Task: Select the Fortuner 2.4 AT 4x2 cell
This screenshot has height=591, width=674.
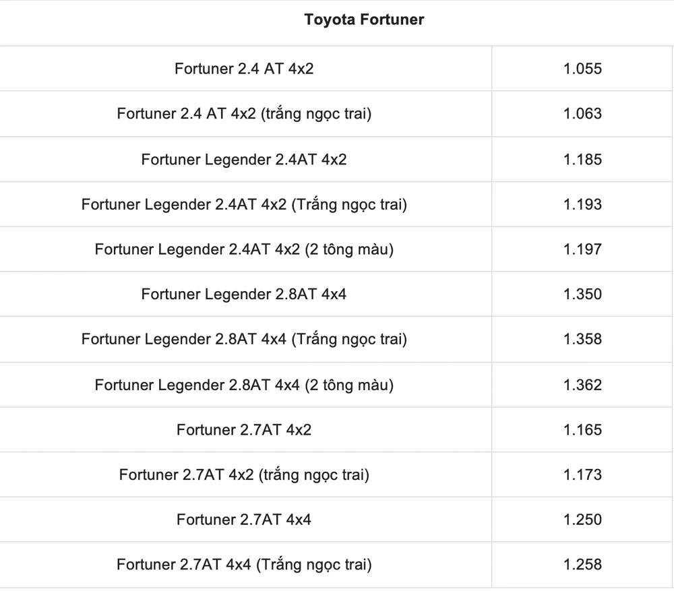Action: click(x=244, y=69)
